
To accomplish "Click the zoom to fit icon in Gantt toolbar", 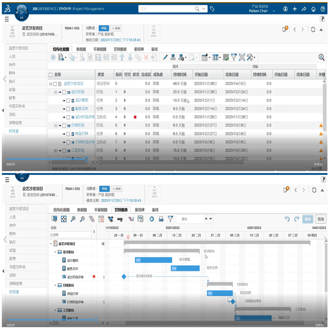I will pyautogui.click(x=64, y=219).
